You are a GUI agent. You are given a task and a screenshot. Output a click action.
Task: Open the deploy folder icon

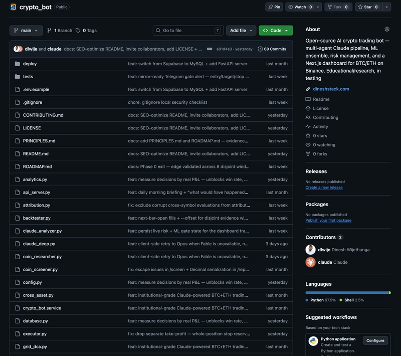(x=18, y=64)
